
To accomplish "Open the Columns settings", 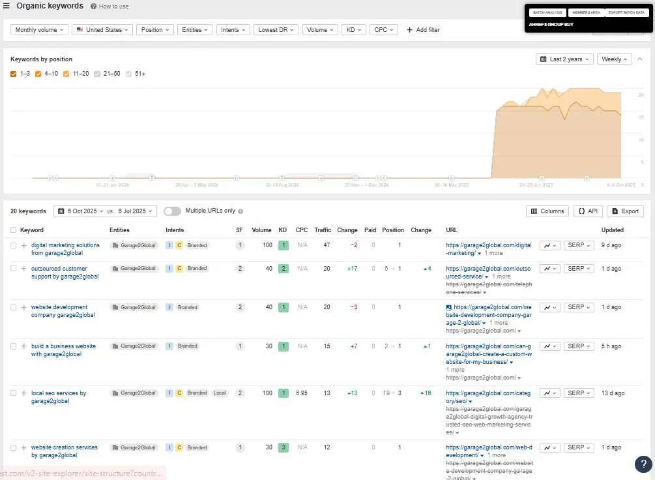I will coord(547,211).
